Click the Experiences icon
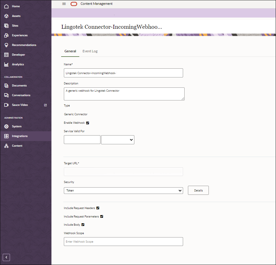The width and height of the screenshot is (276, 265). 6,35
